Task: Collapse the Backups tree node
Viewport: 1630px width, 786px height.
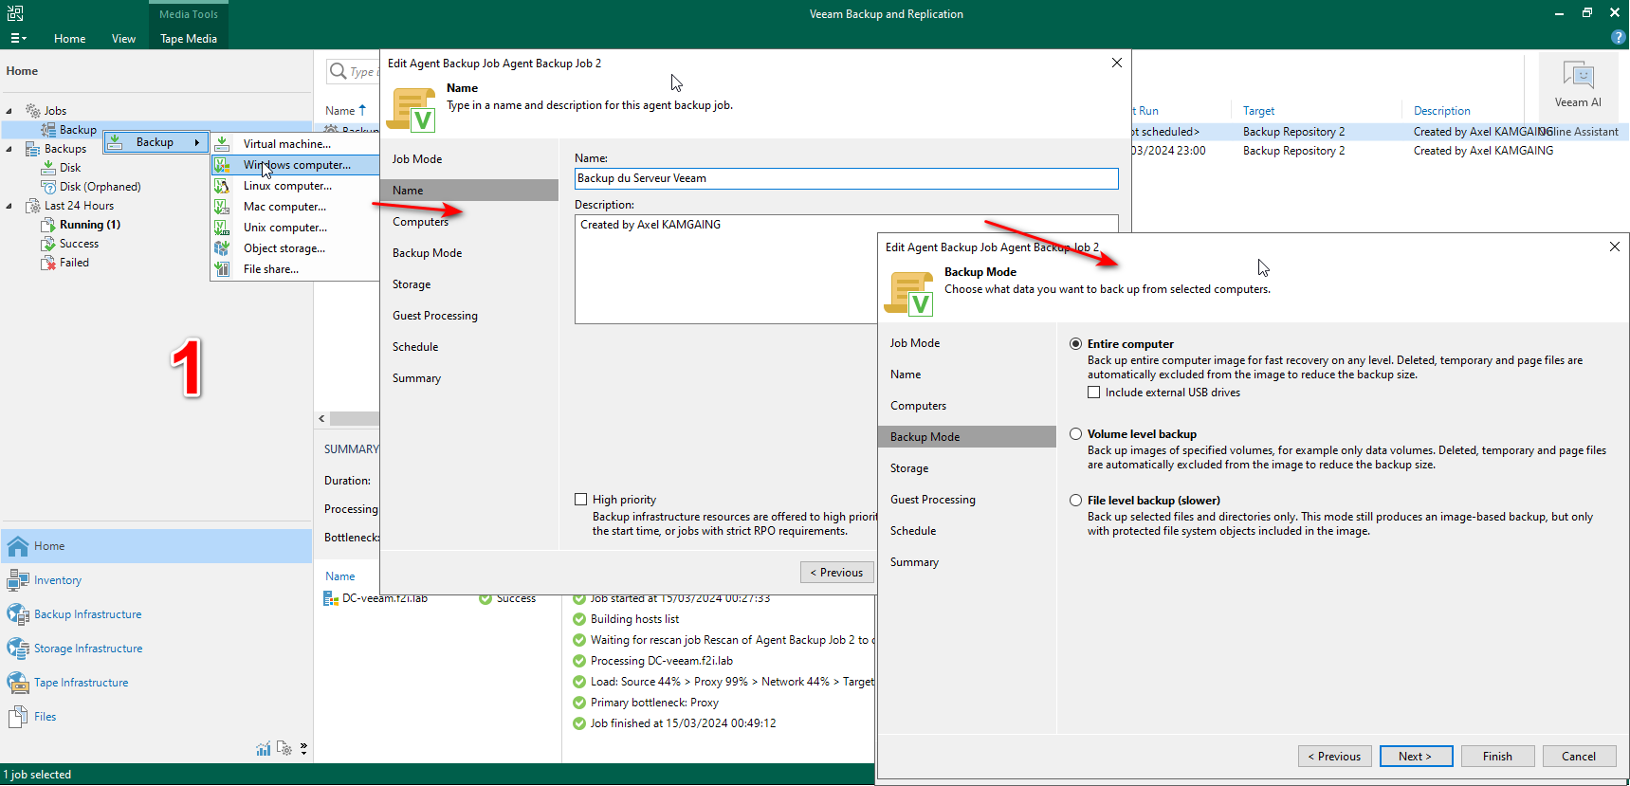Action: coord(9,149)
